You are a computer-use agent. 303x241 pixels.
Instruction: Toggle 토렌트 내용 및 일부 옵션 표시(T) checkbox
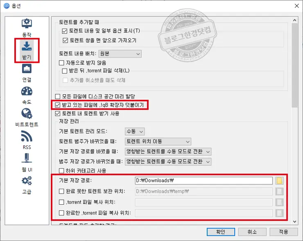click(64, 31)
